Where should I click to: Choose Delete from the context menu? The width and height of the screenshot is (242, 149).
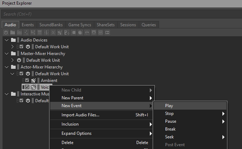tap(101, 143)
